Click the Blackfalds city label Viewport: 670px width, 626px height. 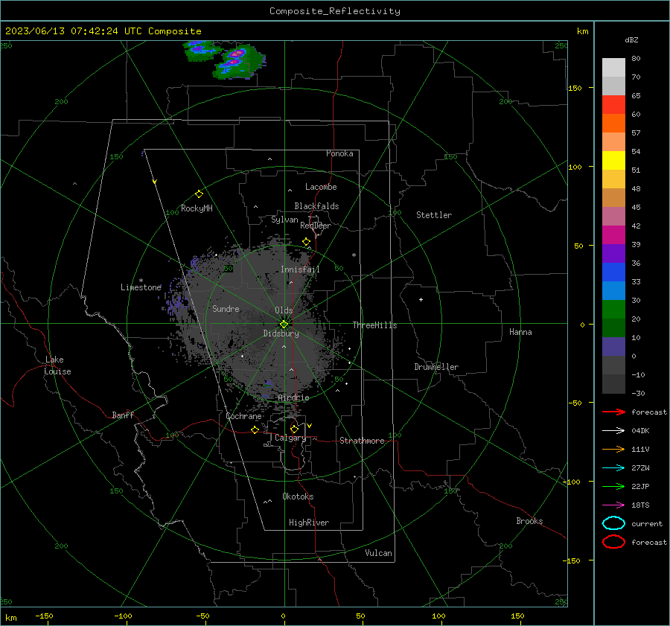click(316, 206)
